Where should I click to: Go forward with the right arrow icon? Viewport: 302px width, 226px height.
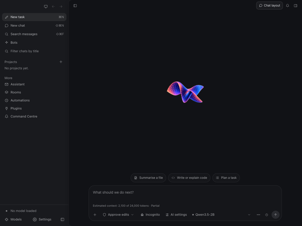[x=61, y=7]
